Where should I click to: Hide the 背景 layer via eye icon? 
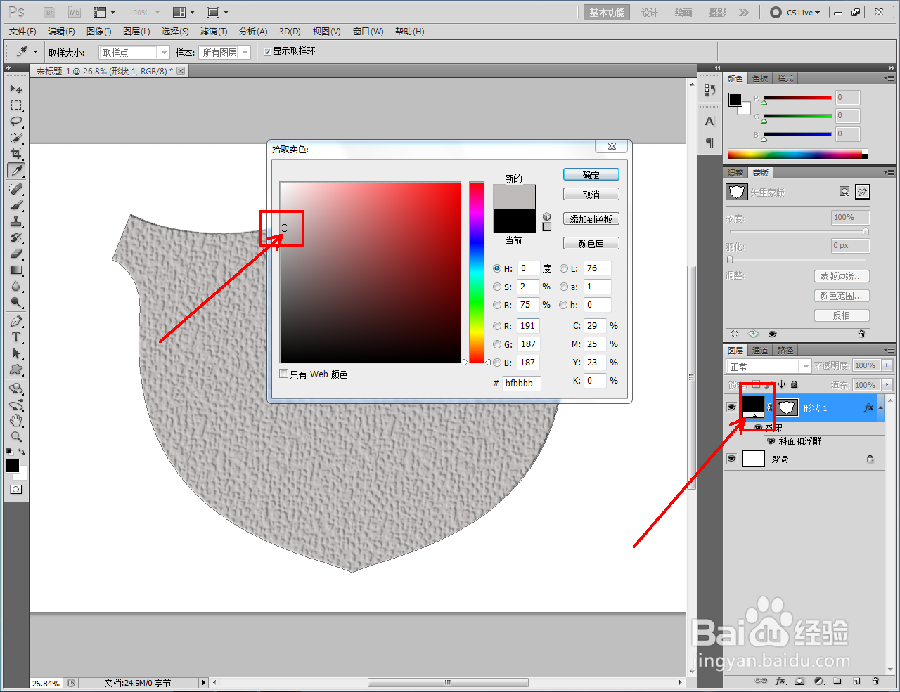click(731, 459)
